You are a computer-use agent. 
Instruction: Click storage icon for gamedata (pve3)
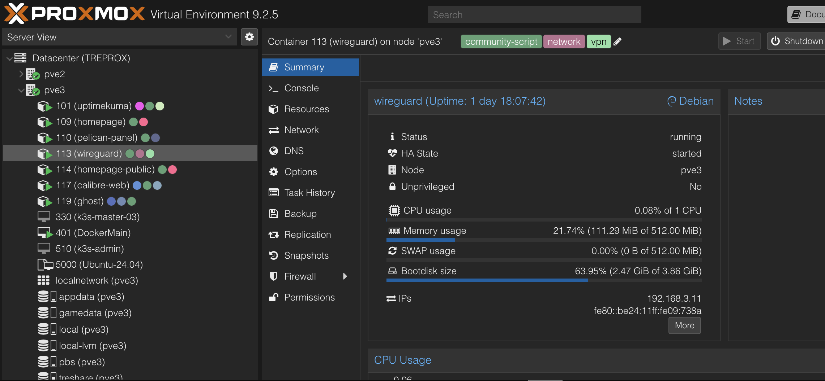[x=47, y=313]
